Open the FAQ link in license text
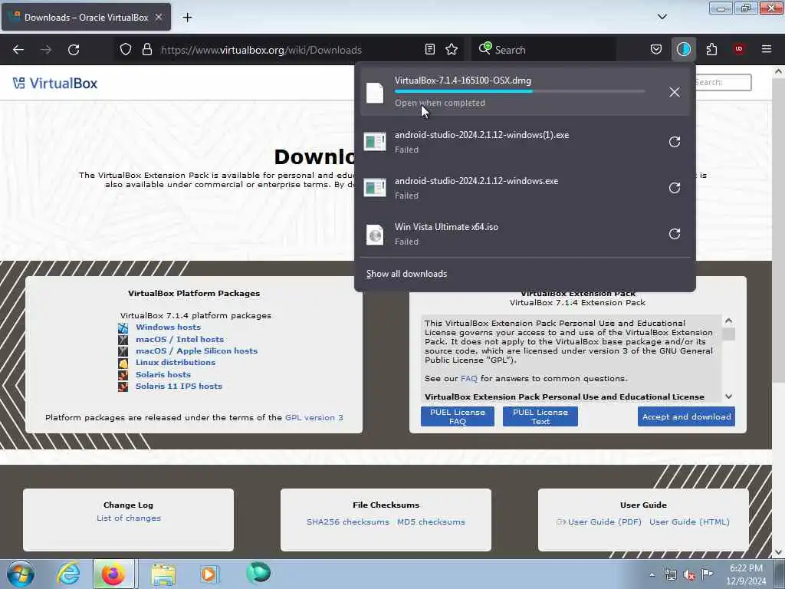785x589 pixels. click(469, 378)
